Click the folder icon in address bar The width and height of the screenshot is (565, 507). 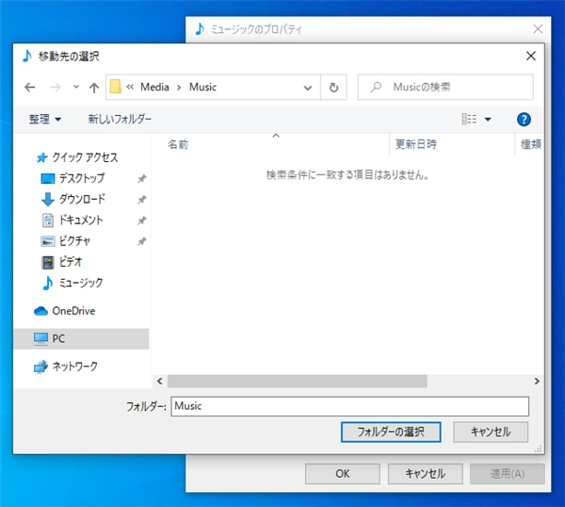point(115,87)
